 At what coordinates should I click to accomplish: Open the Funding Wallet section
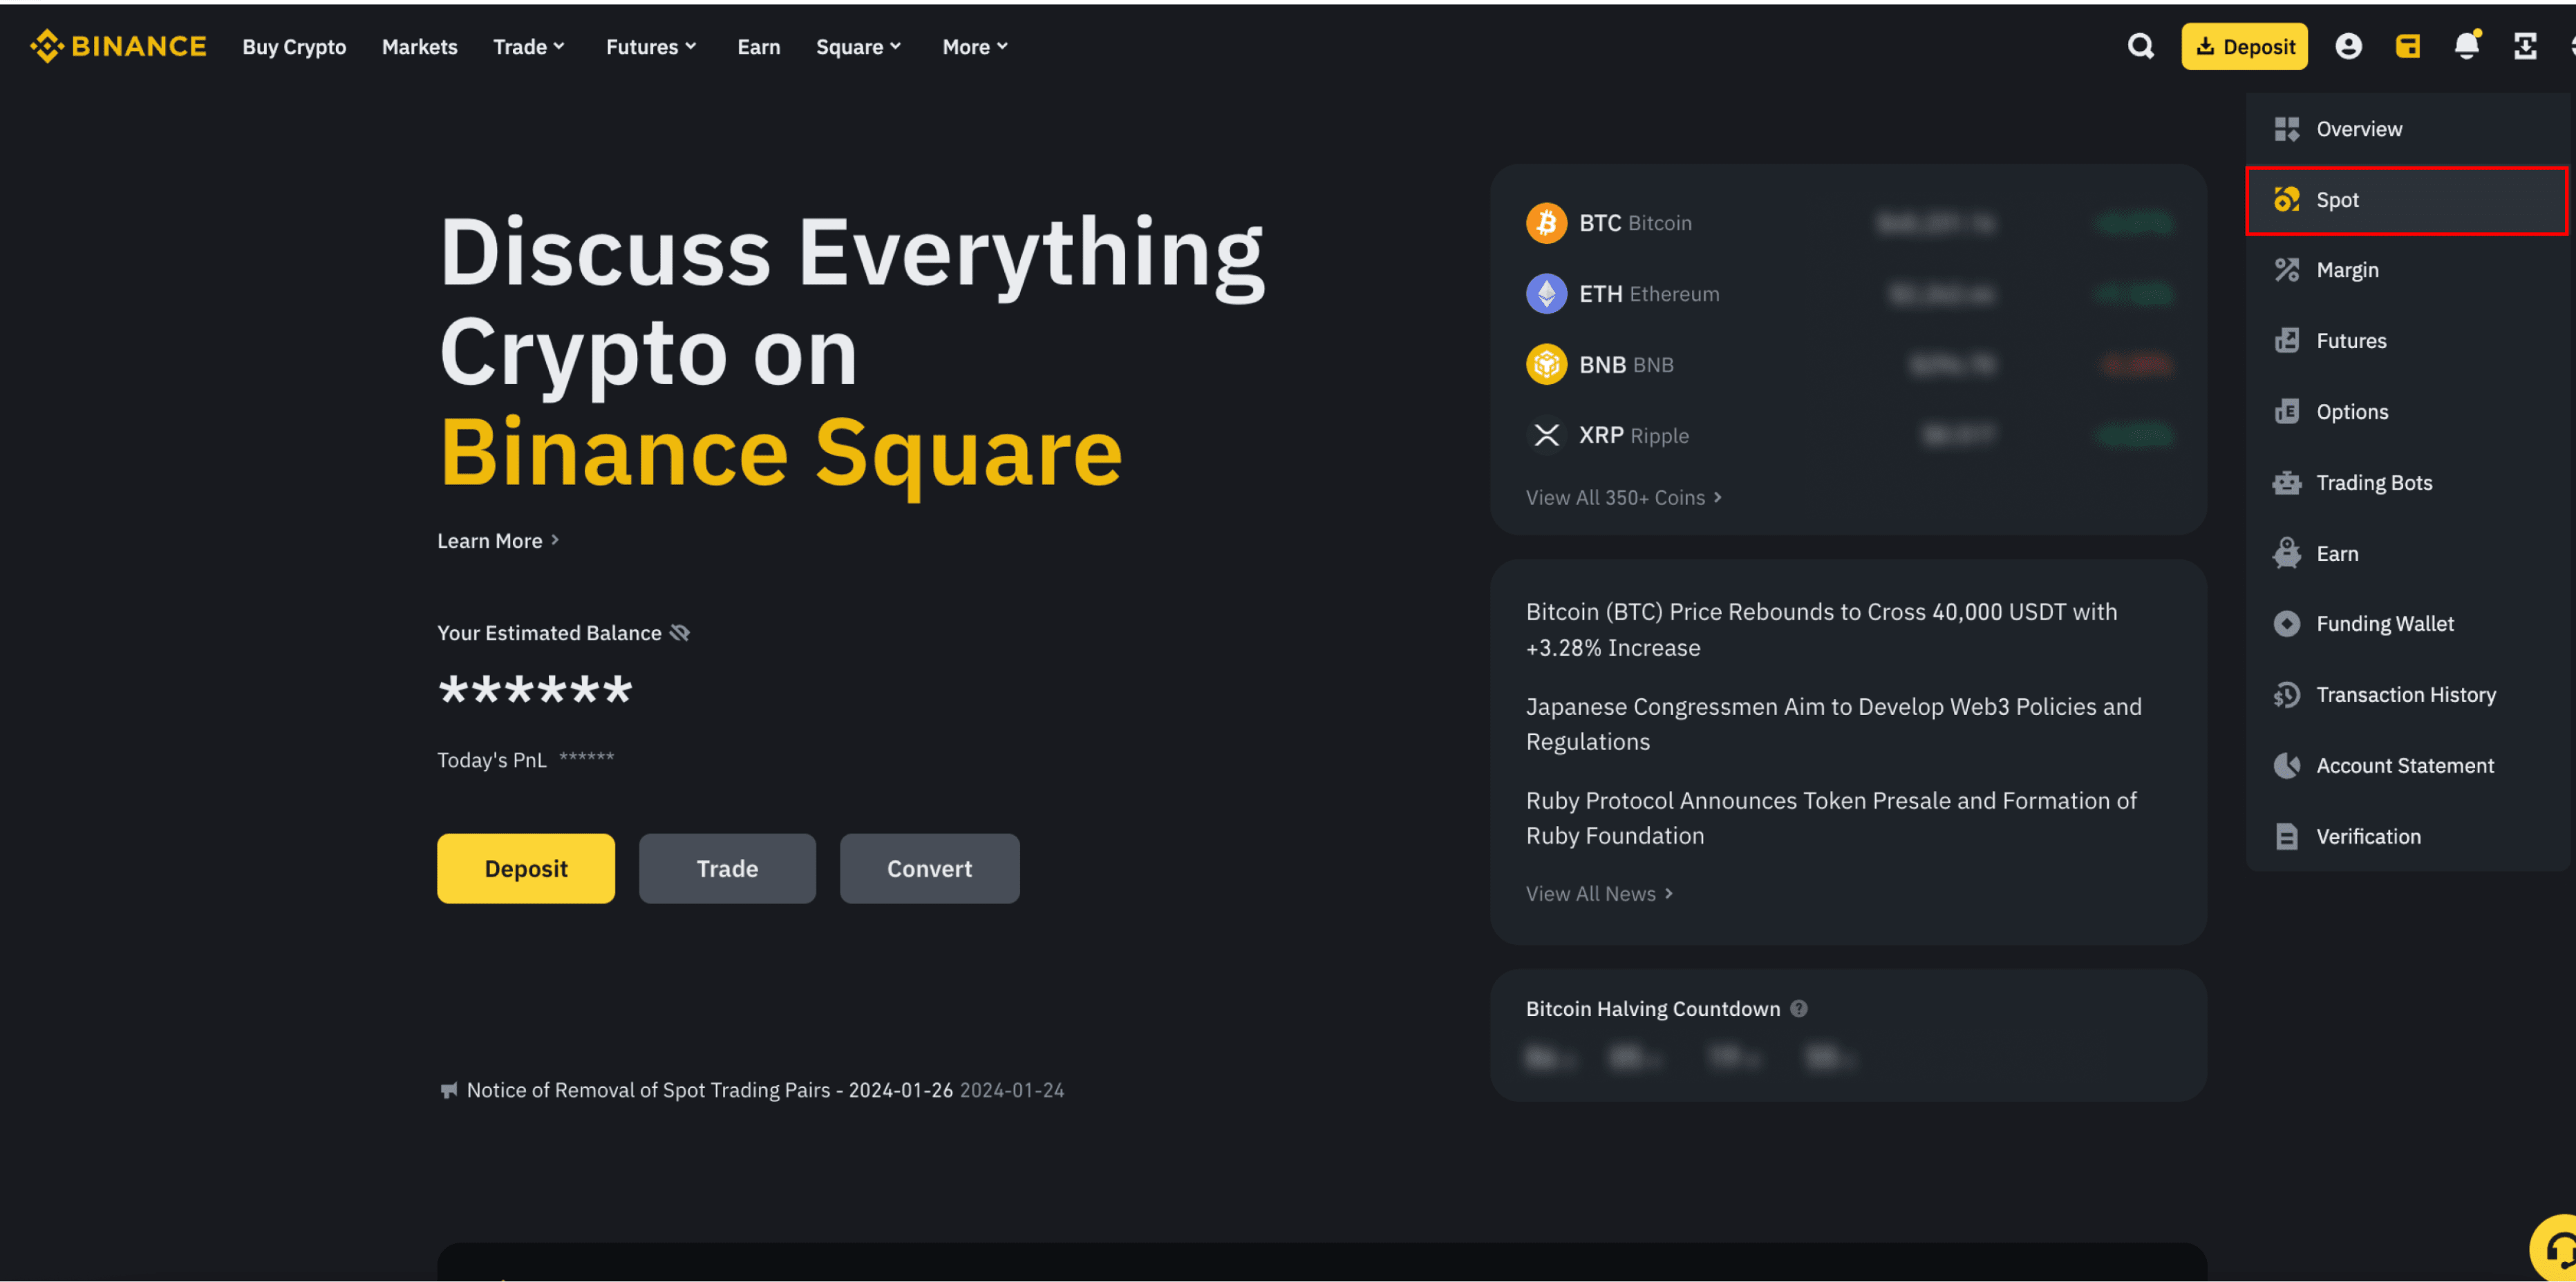(2385, 624)
